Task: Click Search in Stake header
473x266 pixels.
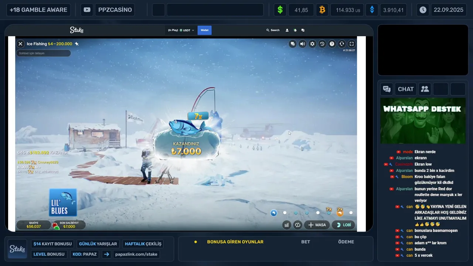Action: pyautogui.click(x=273, y=30)
